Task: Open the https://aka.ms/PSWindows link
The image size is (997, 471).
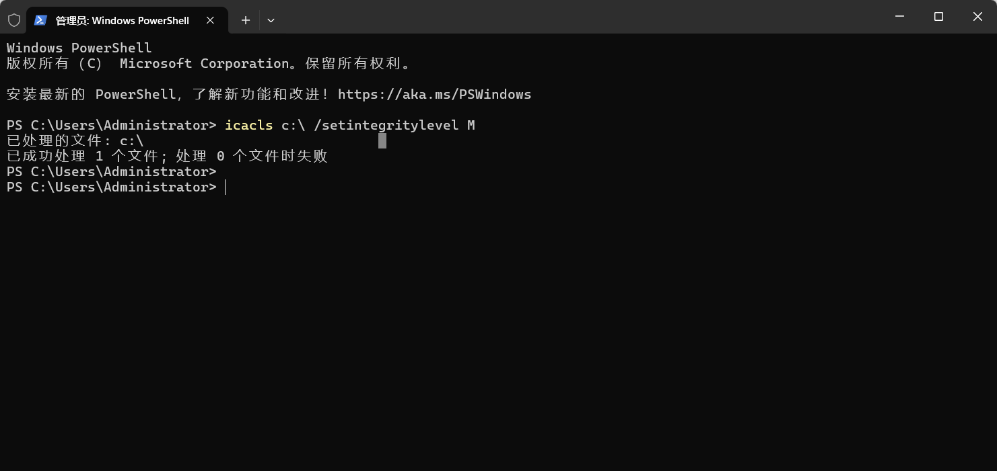Action: [434, 94]
